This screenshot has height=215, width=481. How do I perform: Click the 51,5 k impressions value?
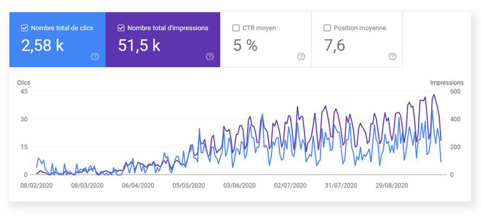coord(139,45)
